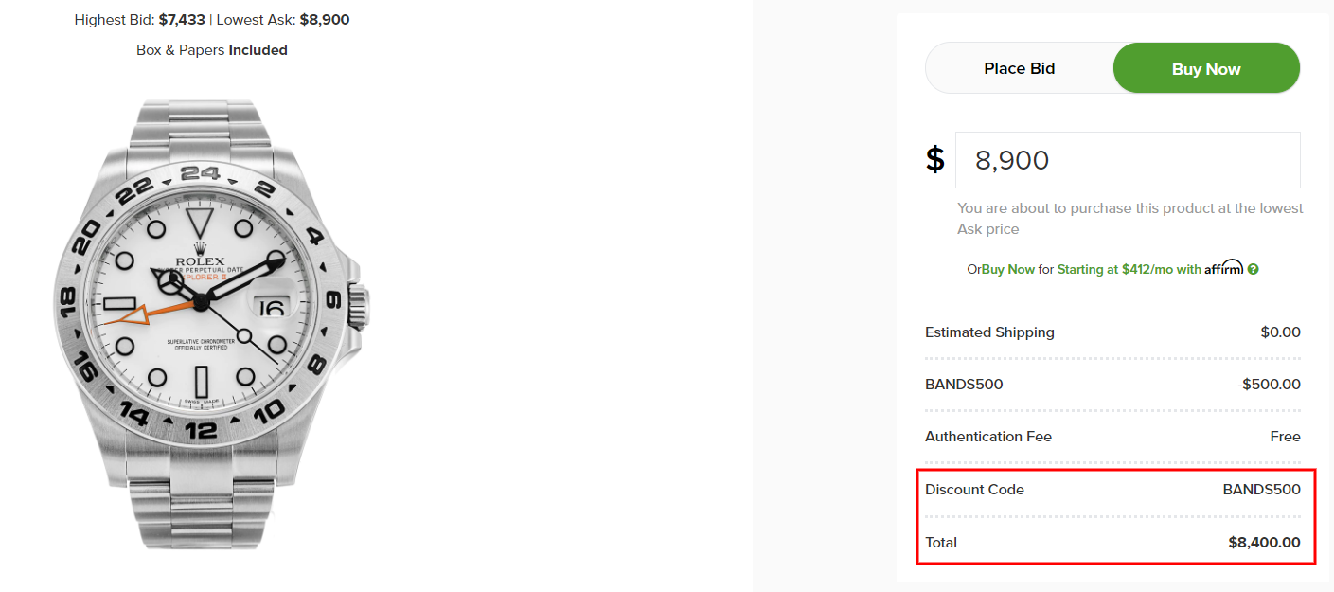Click the Lowest Ask $8,900 amount

[x=324, y=19]
